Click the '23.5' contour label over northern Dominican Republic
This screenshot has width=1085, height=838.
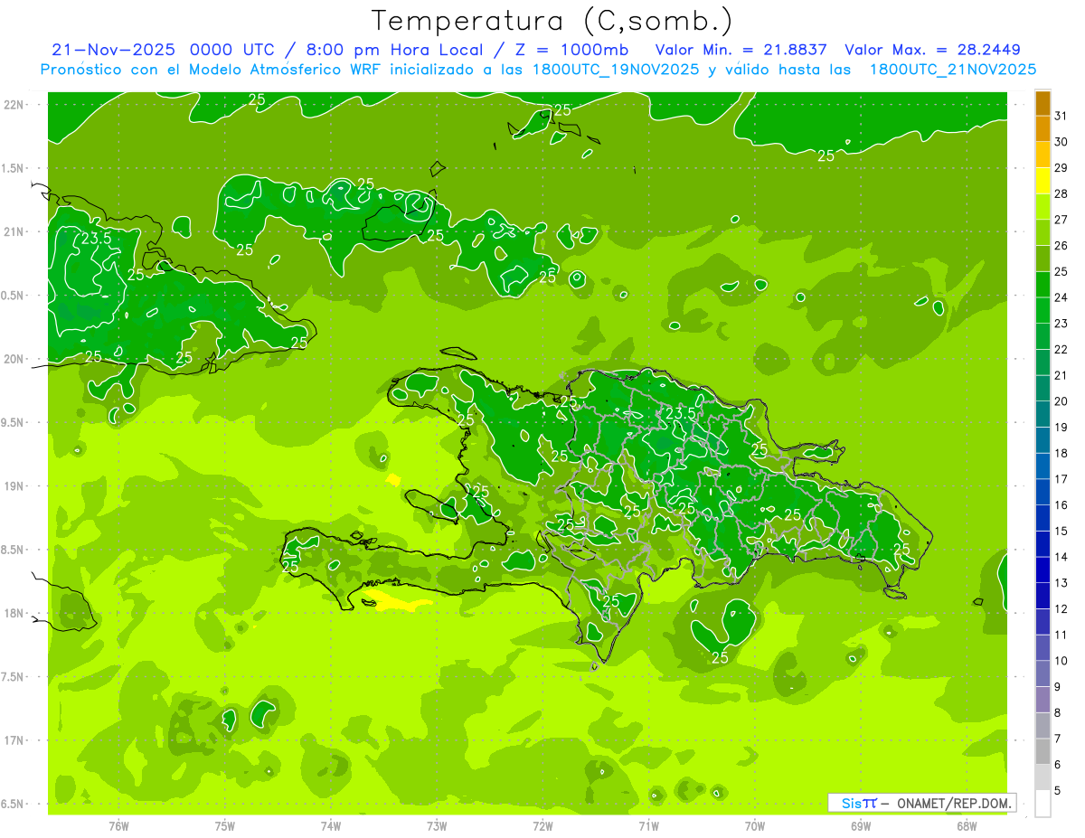pos(680,413)
